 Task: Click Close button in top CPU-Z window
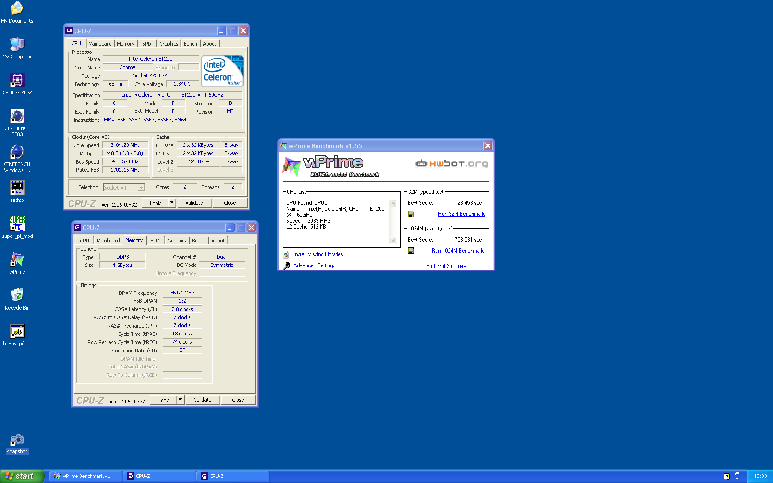(230, 203)
